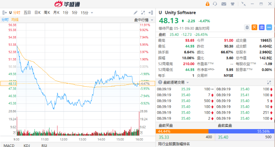275x147 pixels.
Task: Select the MACD indicator tab
Action: click(x=9, y=146)
